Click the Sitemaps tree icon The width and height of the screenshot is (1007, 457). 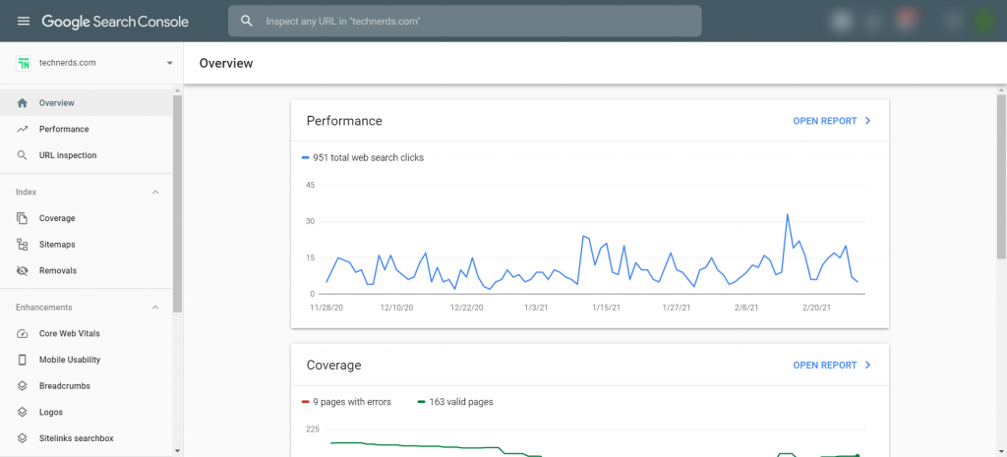23,245
